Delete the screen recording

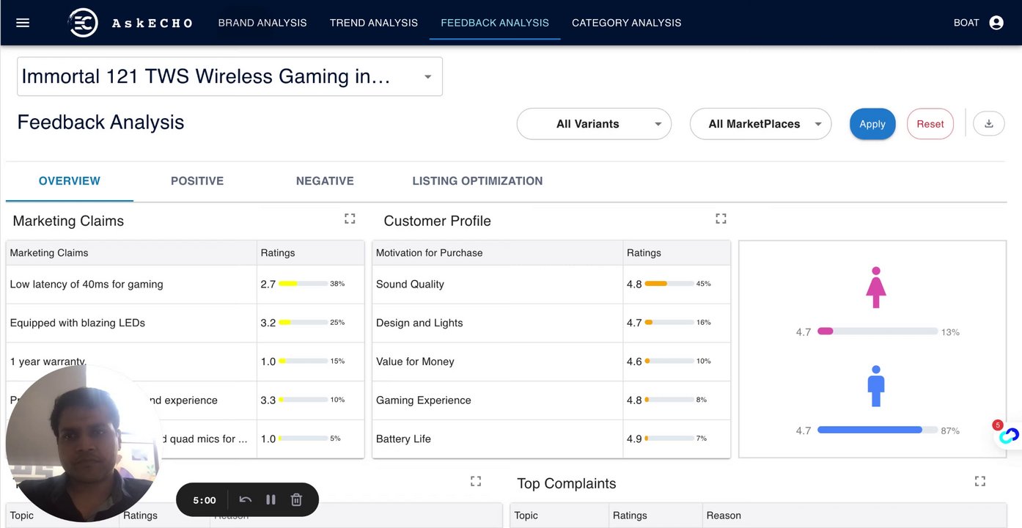pos(296,499)
